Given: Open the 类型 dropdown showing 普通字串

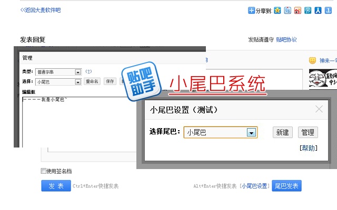Looking at the screenshot, I should [78, 72].
